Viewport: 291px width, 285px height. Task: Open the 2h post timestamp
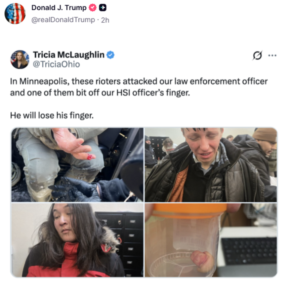click(x=105, y=20)
